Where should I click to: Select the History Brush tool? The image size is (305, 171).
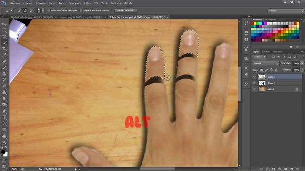(x=4, y=80)
